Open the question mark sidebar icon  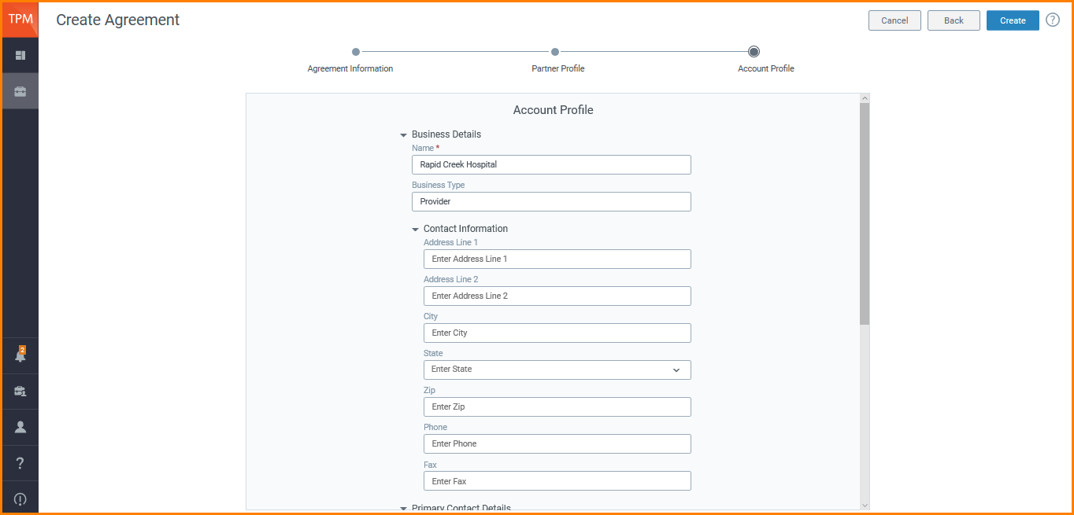(20, 463)
